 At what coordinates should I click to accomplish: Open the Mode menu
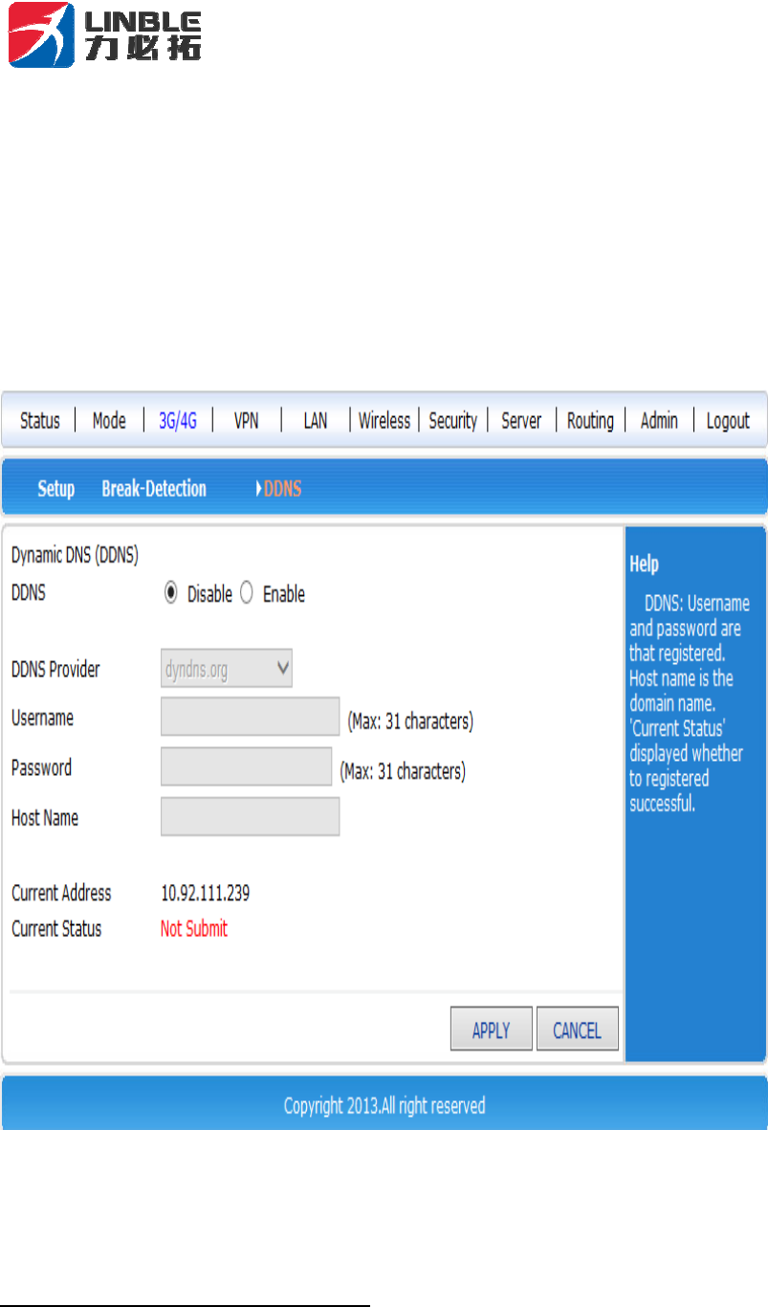(109, 420)
